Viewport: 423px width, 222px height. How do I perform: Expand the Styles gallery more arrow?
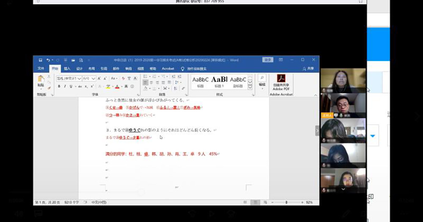coord(250,87)
